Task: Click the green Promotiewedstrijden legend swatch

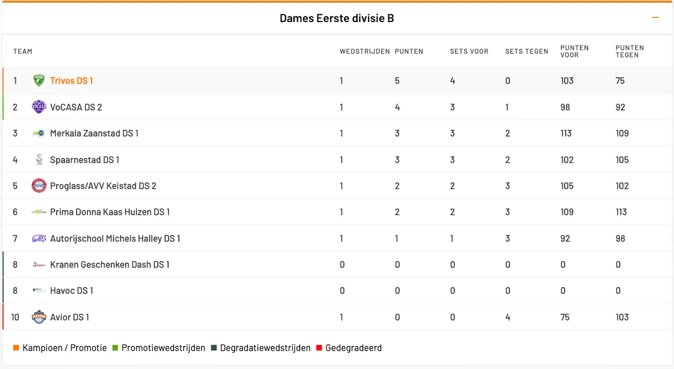Action: coord(115,348)
